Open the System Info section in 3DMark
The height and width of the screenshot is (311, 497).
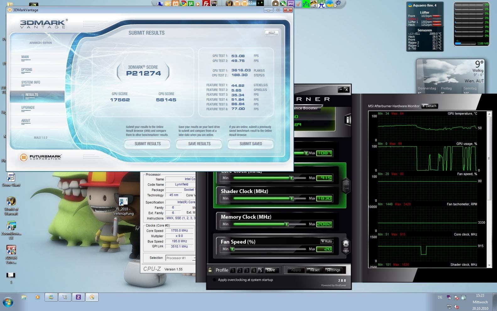click(31, 82)
